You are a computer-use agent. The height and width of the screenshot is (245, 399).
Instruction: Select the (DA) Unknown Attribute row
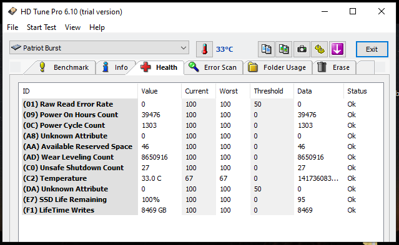(202, 189)
